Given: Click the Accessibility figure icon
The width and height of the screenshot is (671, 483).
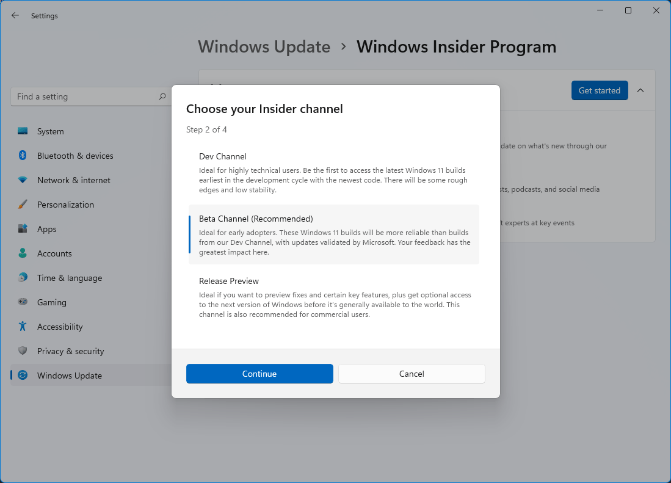Looking at the screenshot, I should [x=23, y=327].
